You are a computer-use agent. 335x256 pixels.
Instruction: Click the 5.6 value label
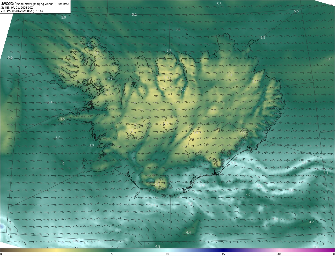coord(178,29)
